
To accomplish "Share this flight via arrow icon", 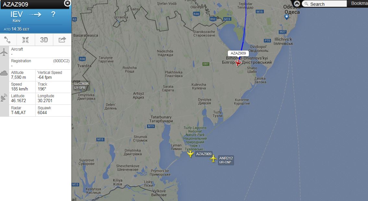I will 62,40.
